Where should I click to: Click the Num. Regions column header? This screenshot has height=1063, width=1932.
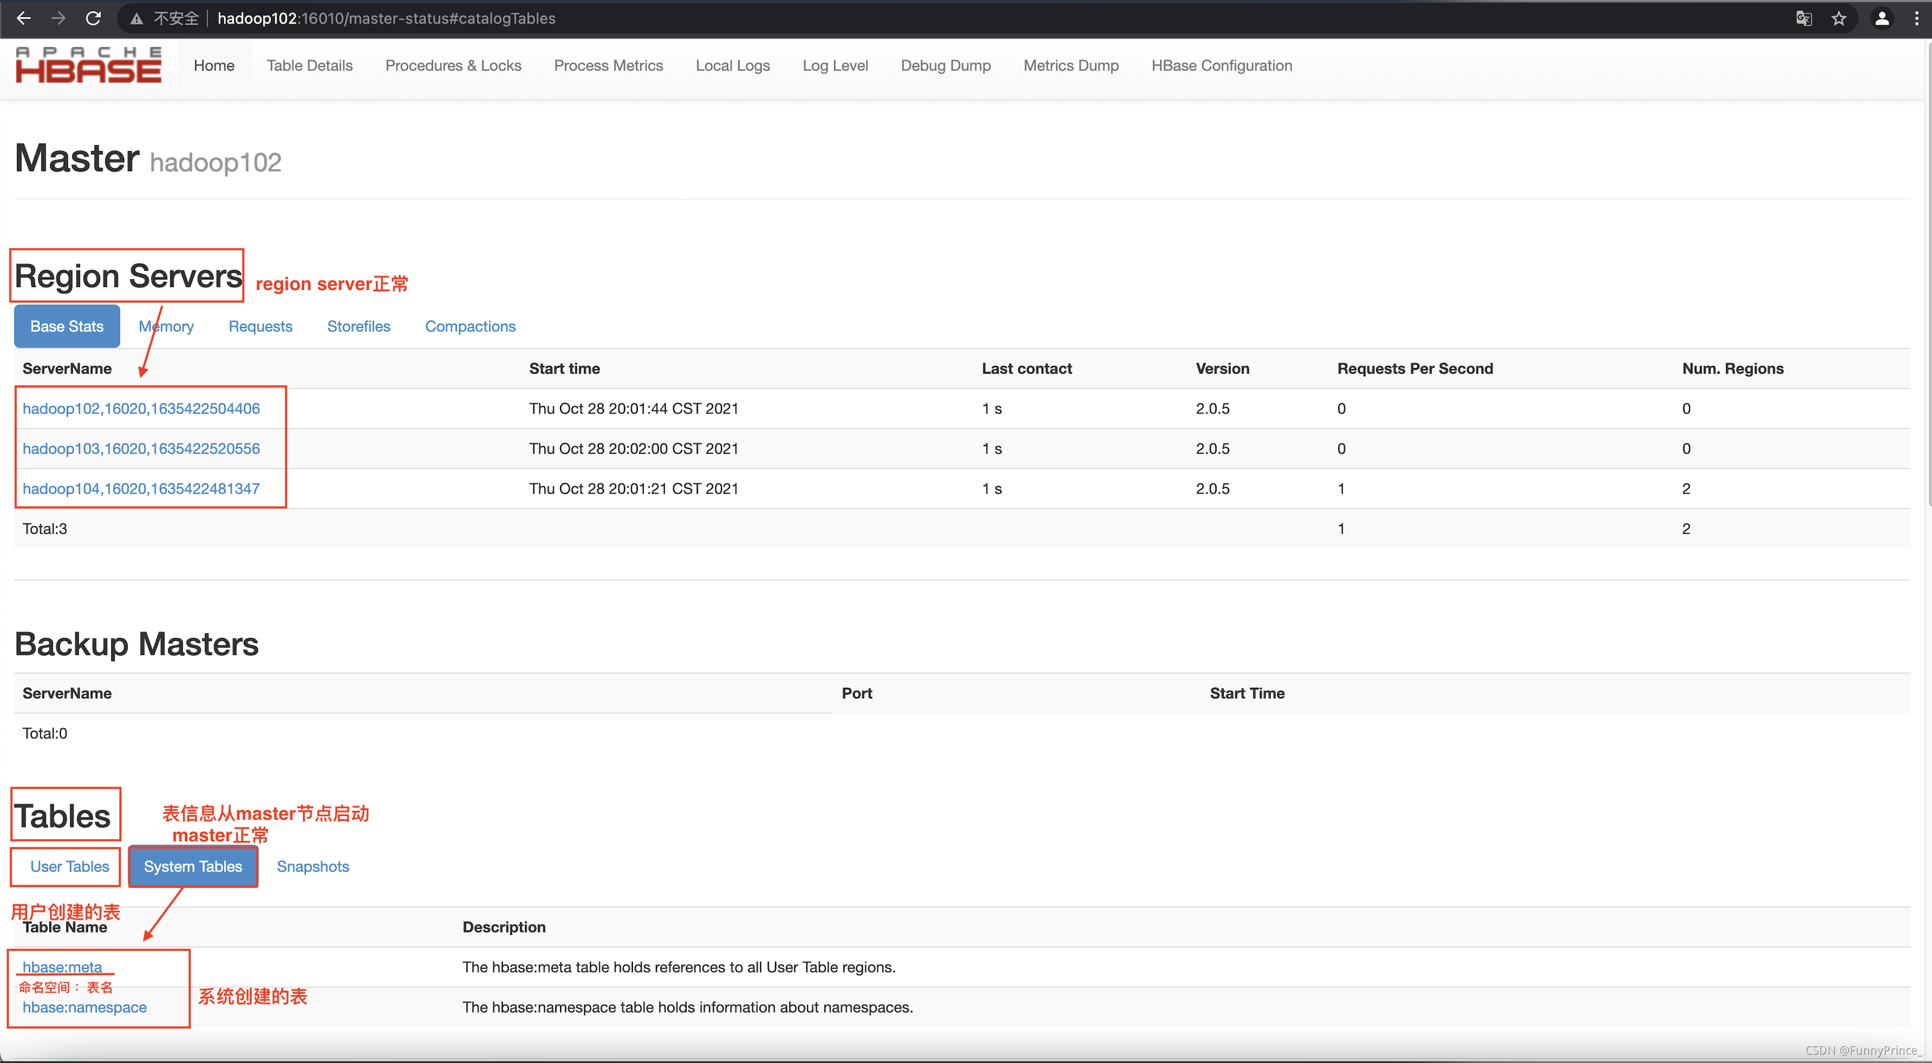(1733, 369)
